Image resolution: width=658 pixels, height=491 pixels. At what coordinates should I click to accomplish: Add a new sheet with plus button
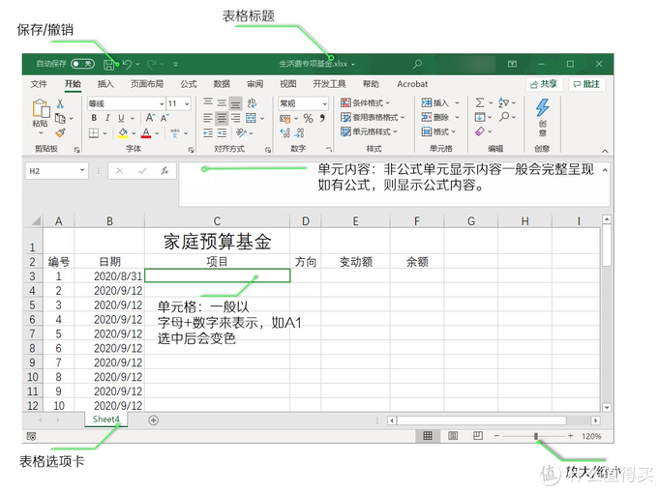(x=154, y=420)
